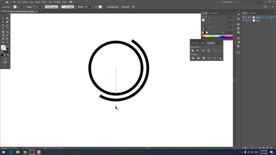Image resolution: width=276 pixels, height=155 pixels.
Task: Click the large fill box in Tools panel
Action: [3, 48]
